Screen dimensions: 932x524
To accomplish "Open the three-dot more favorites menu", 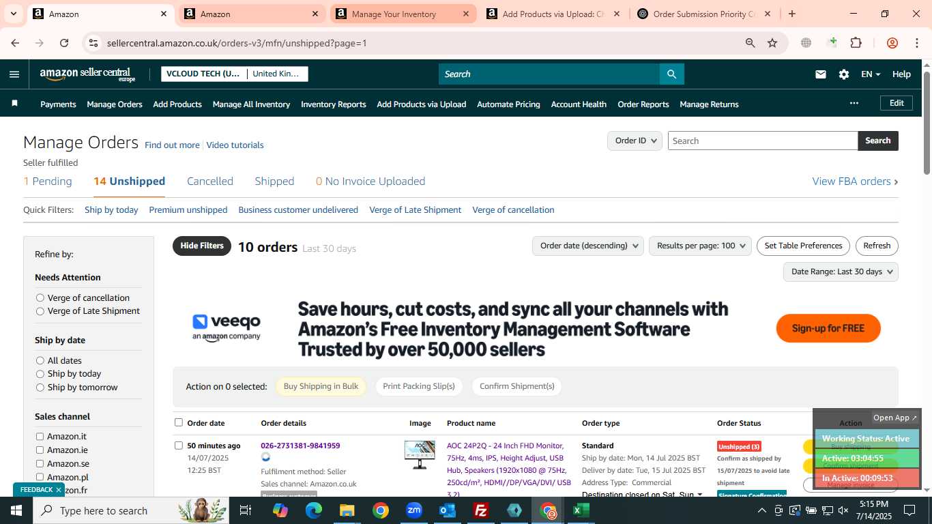I will click(854, 103).
